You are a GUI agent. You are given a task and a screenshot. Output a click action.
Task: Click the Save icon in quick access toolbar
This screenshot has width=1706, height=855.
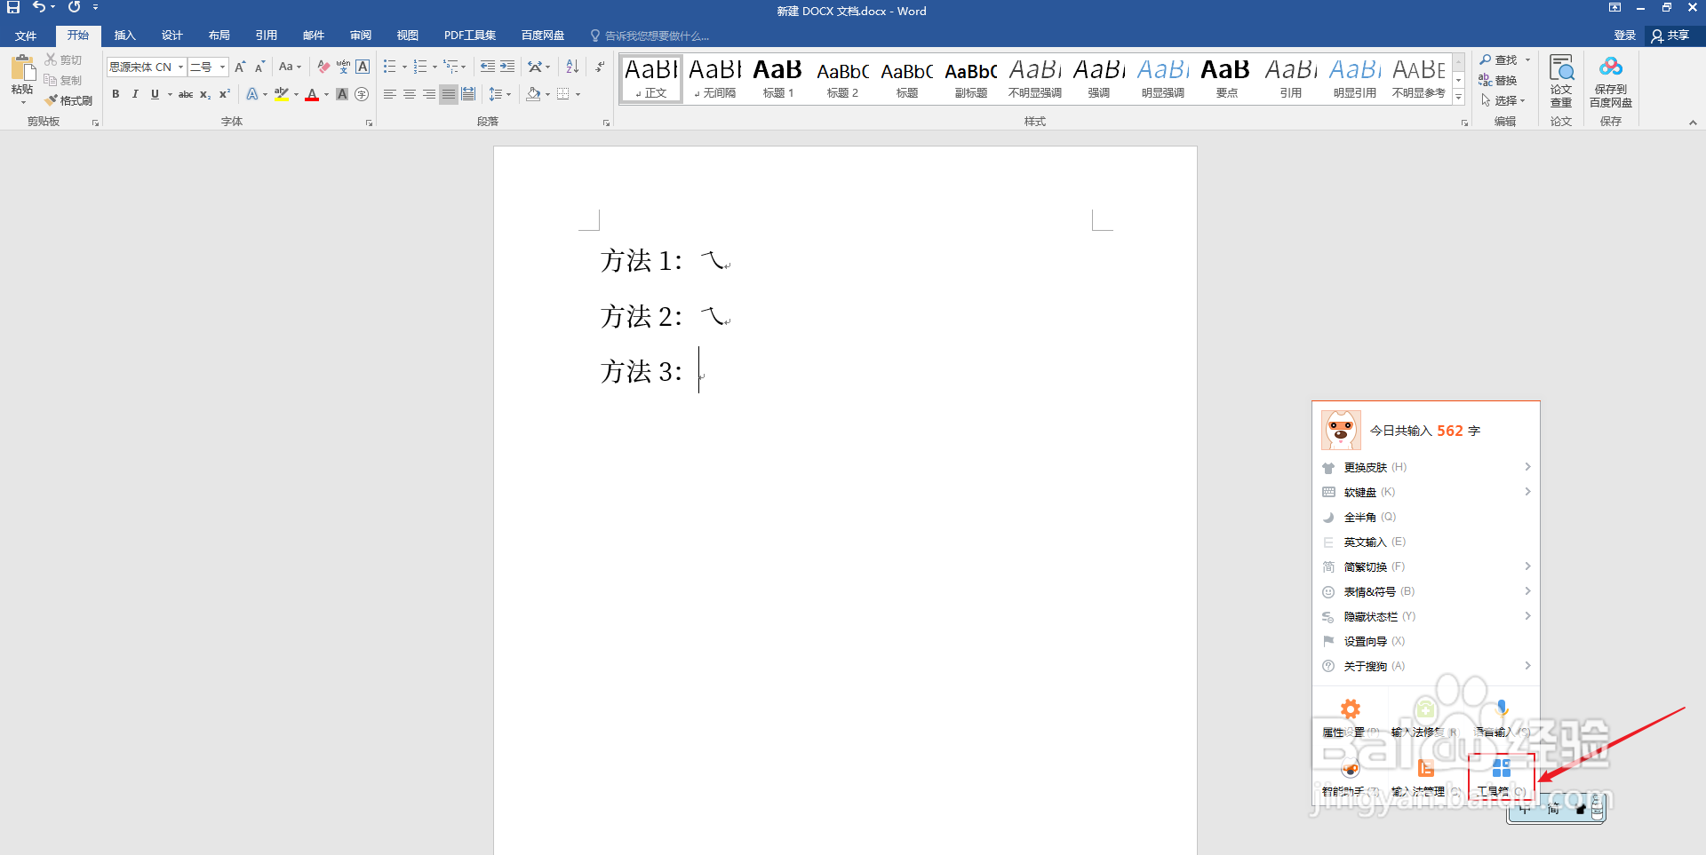point(13,7)
